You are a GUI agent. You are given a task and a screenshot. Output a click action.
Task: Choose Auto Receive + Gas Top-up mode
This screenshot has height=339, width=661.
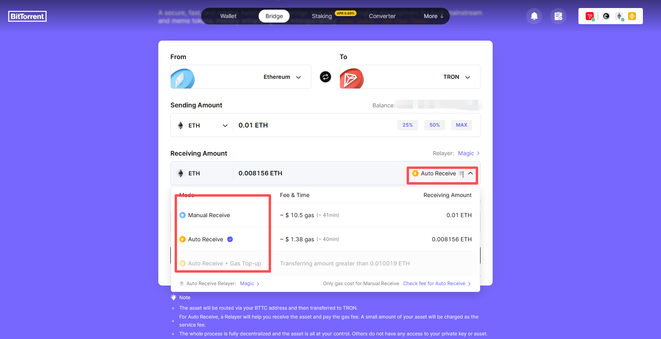tap(224, 263)
